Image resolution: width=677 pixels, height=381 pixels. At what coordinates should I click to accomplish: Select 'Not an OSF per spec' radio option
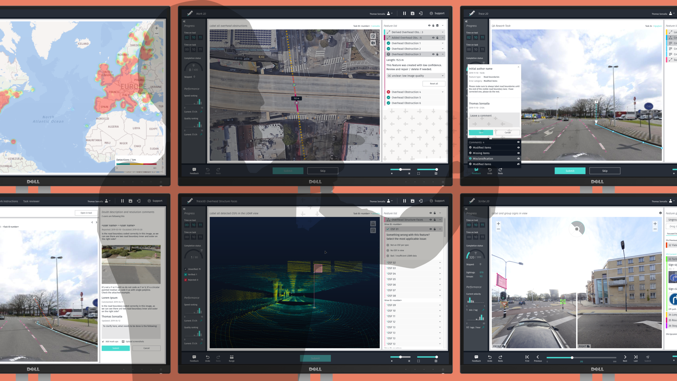[x=388, y=245]
